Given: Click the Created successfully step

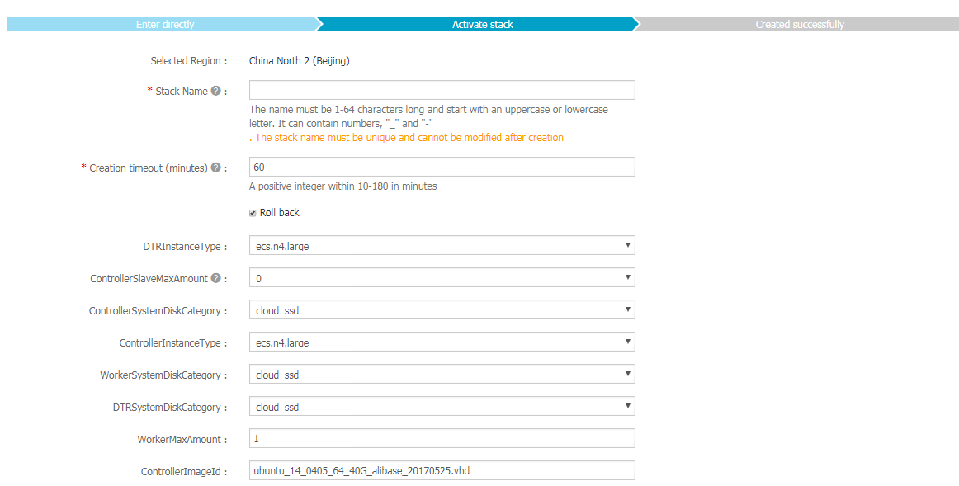Looking at the screenshot, I should tap(800, 25).
